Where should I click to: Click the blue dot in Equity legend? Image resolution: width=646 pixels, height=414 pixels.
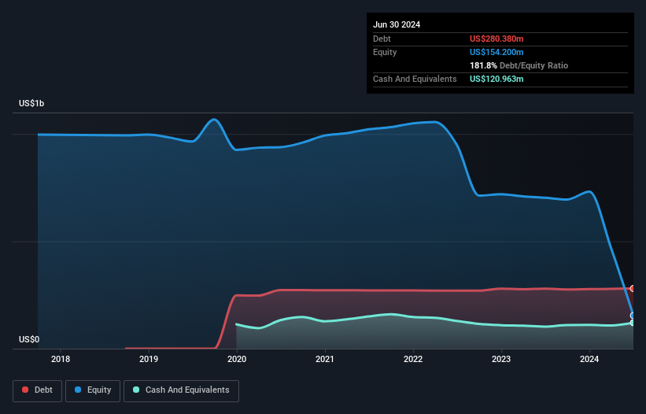78,390
